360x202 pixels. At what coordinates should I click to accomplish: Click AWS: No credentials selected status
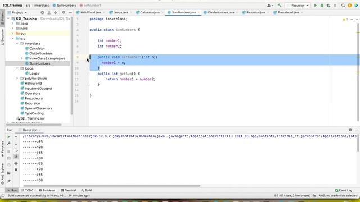338,196
